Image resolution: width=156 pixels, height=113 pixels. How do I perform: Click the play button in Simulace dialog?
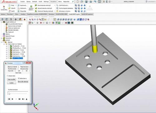12,99
